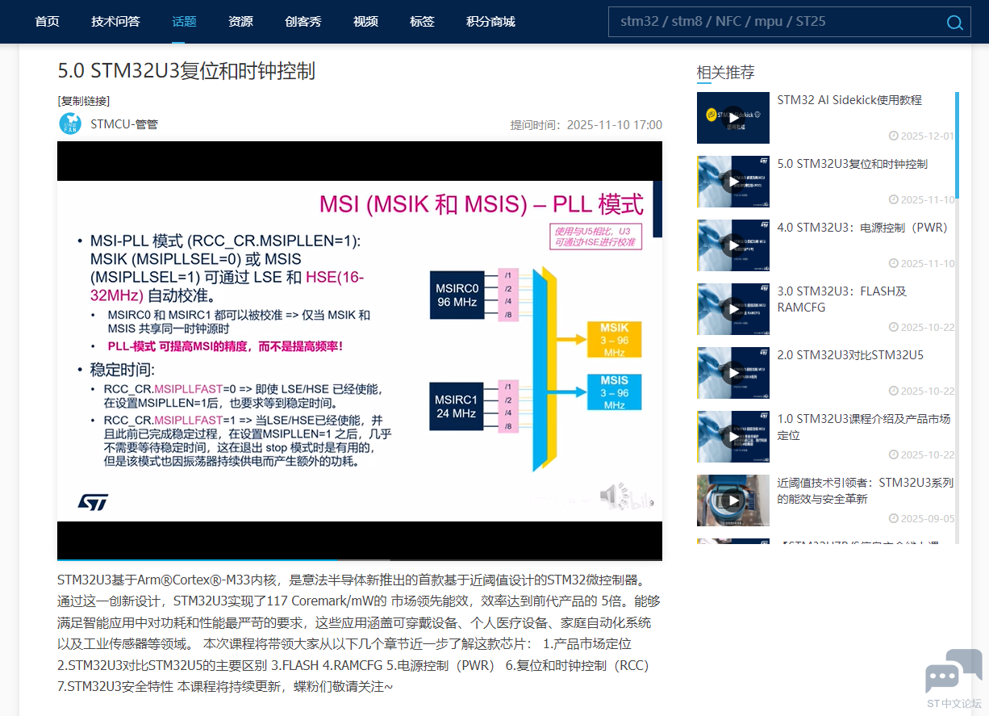Open the 标签 navigation item

(422, 21)
